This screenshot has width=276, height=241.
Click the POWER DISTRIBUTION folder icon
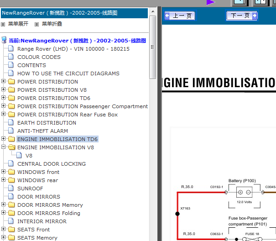11,81
